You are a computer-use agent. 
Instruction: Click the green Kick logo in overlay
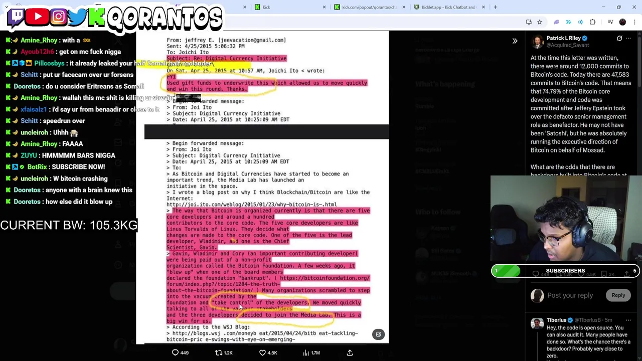click(x=96, y=17)
